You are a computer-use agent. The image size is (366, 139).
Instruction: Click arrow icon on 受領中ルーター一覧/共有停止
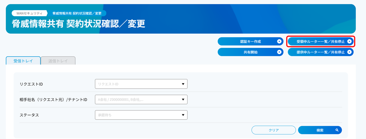point(349,42)
